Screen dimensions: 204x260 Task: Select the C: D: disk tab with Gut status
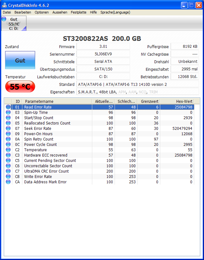tap(14, 23)
